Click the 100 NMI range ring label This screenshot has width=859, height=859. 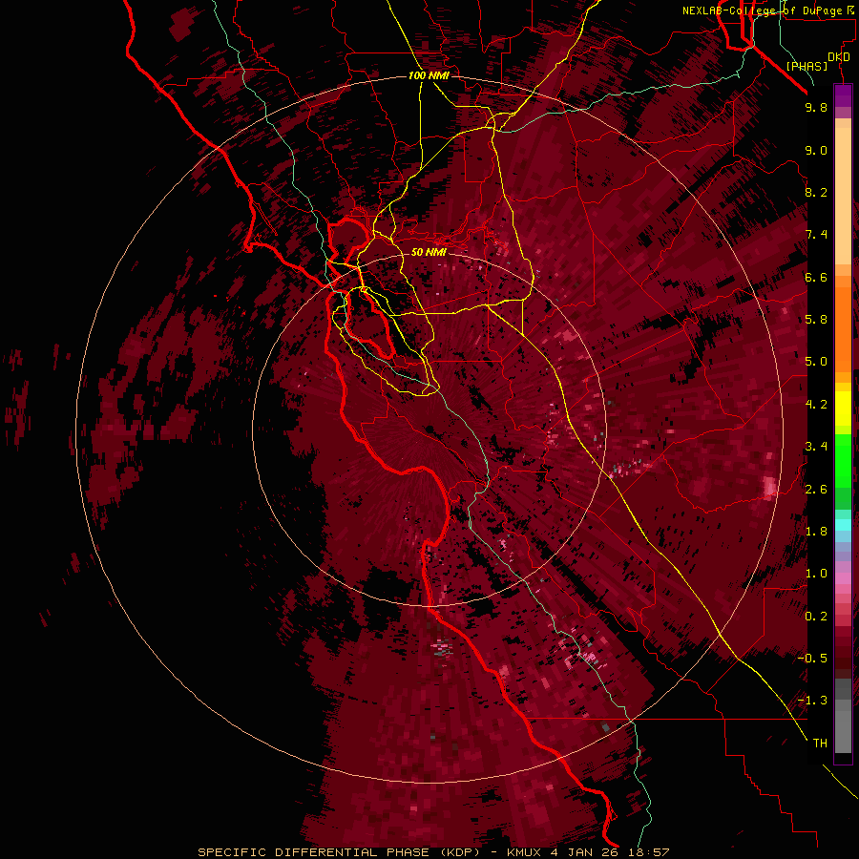(429, 75)
